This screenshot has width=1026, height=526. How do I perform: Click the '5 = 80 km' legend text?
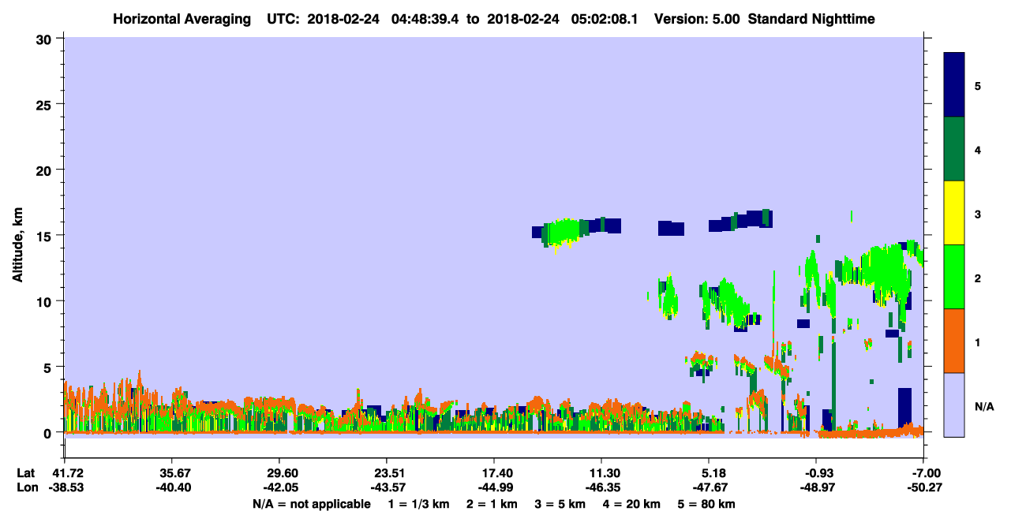[x=707, y=504]
